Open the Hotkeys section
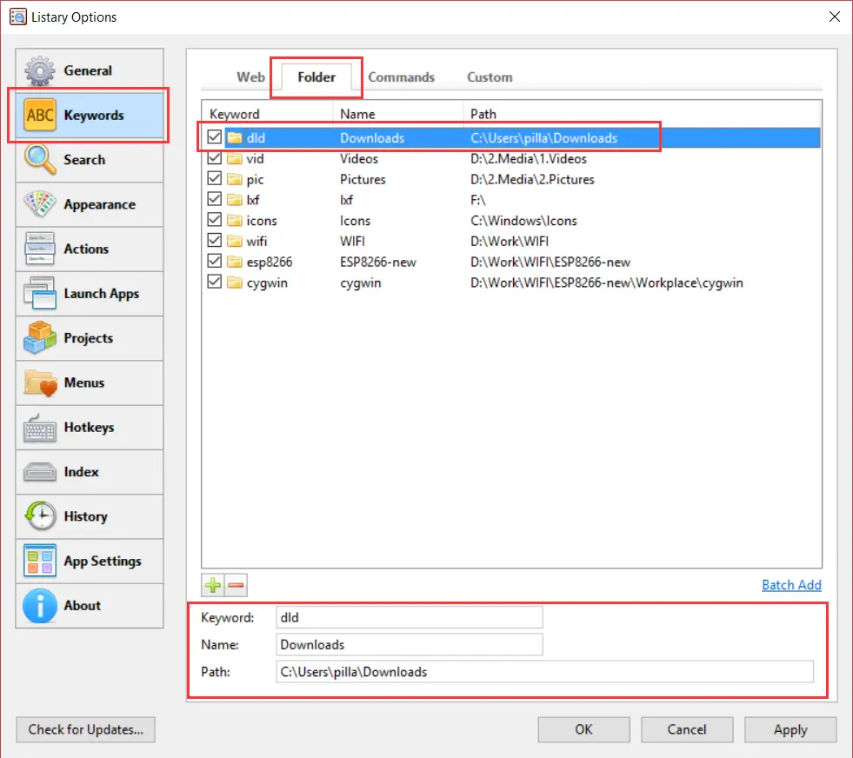The width and height of the screenshot is (853, 758). pyautogui.click(x=90, y=428)
